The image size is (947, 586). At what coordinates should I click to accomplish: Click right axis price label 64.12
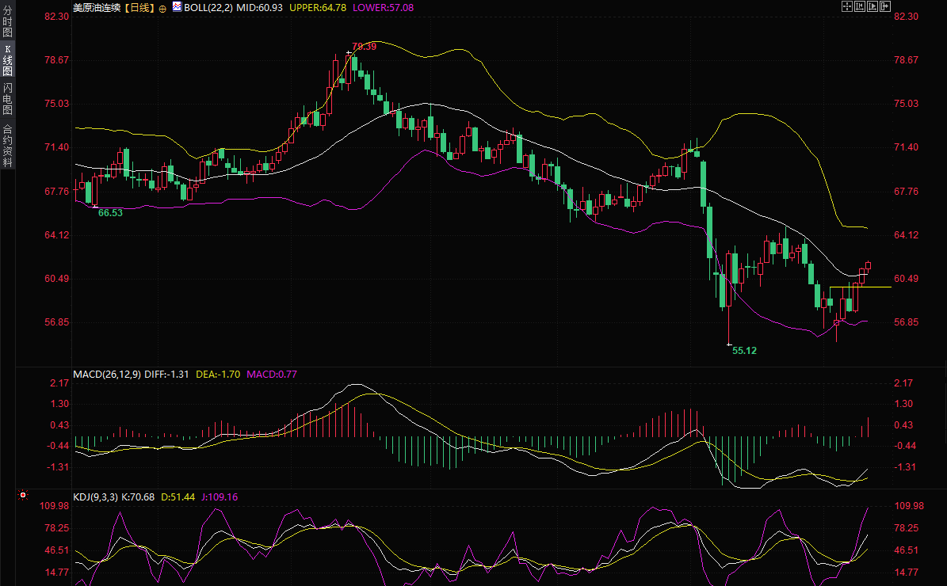[x=906, y=235]
